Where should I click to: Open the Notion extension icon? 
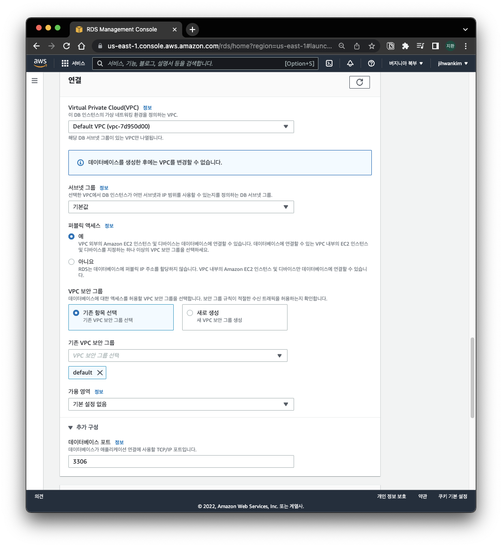pyautogui.click(x=391, y=46)
